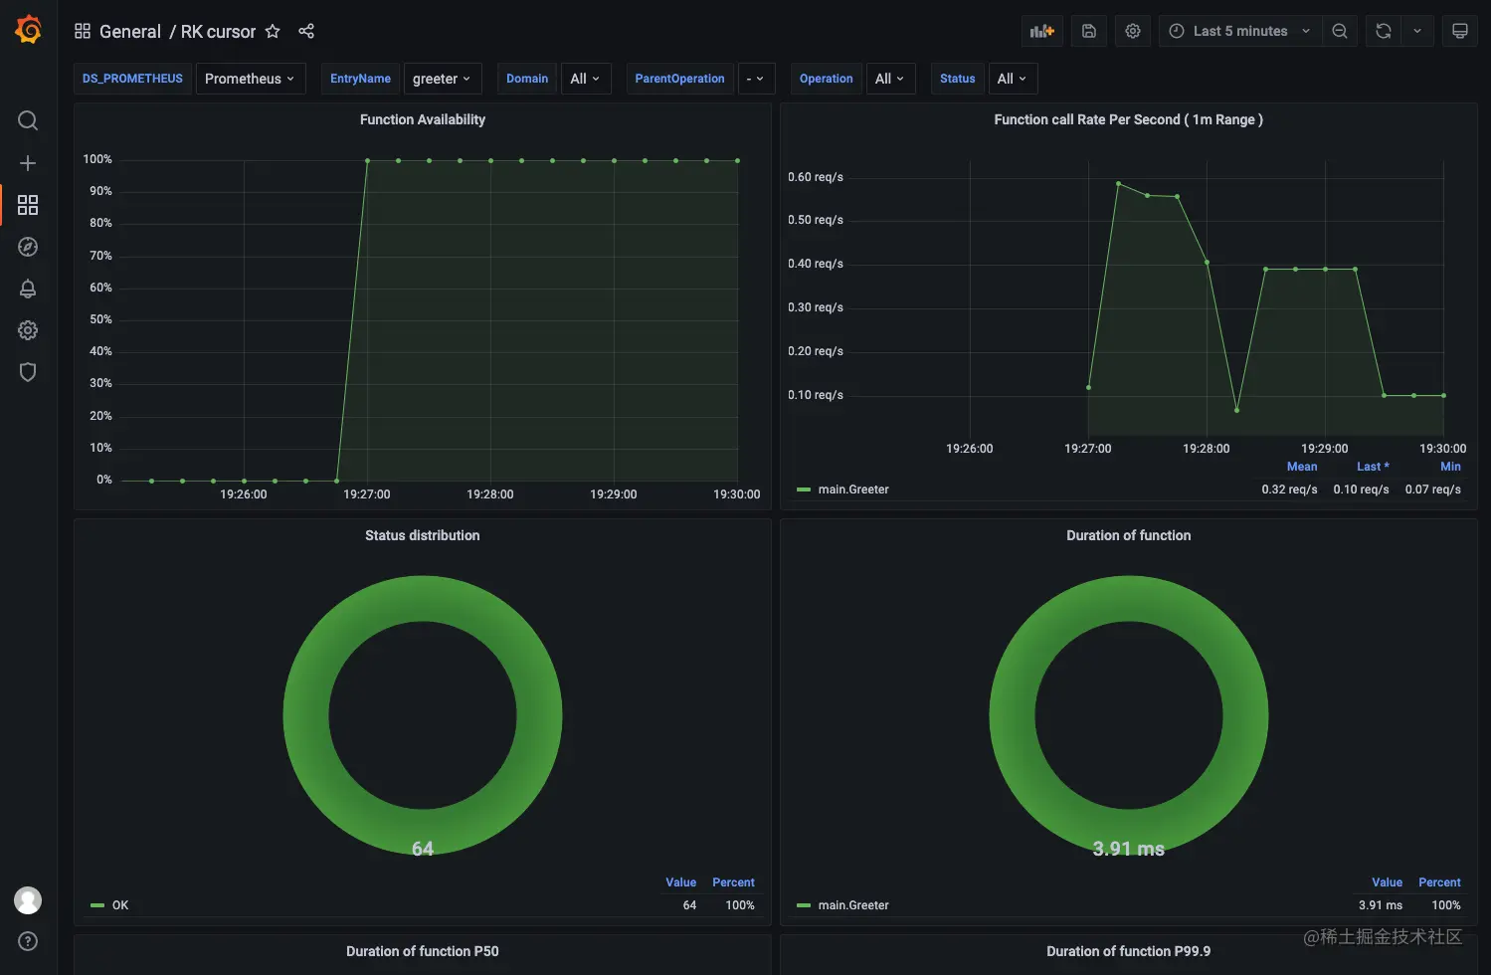Open the Last 5 minutes time picker
This screenshot has height=975, width=1491.
pyautogui.click(x=1240, y=31)
